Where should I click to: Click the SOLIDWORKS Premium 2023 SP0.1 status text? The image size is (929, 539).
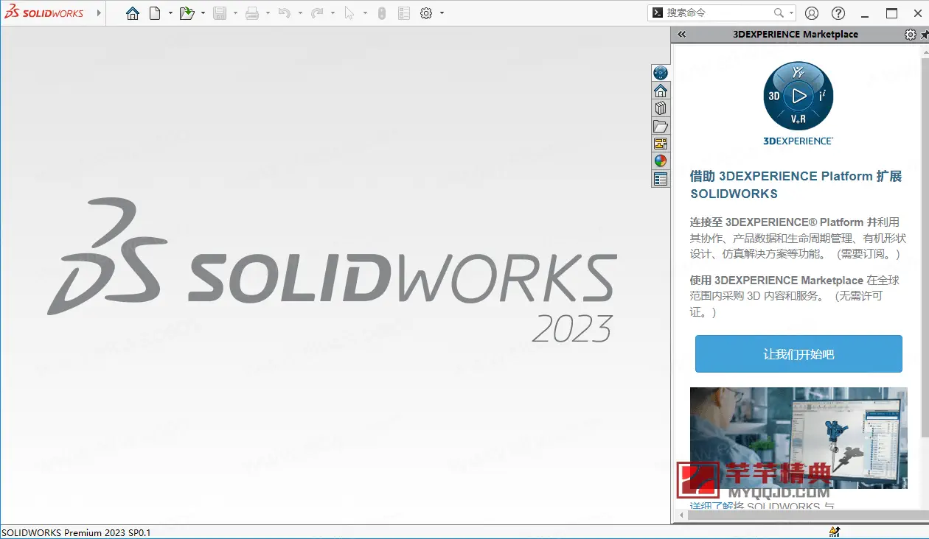coord(76,532)
